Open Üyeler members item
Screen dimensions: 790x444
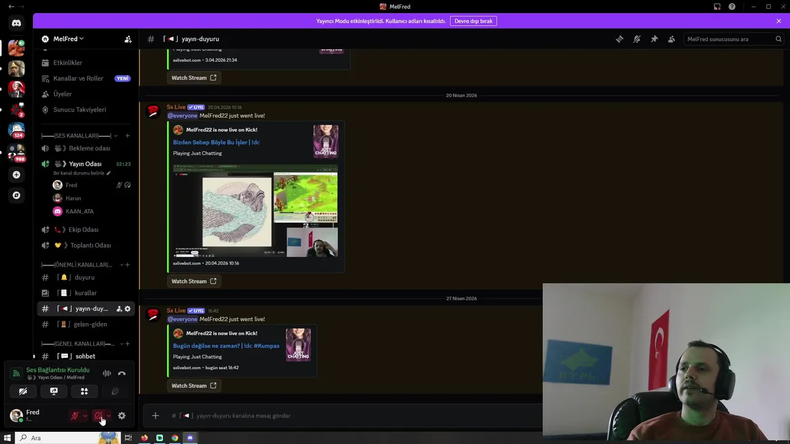(x=86, y=94)
